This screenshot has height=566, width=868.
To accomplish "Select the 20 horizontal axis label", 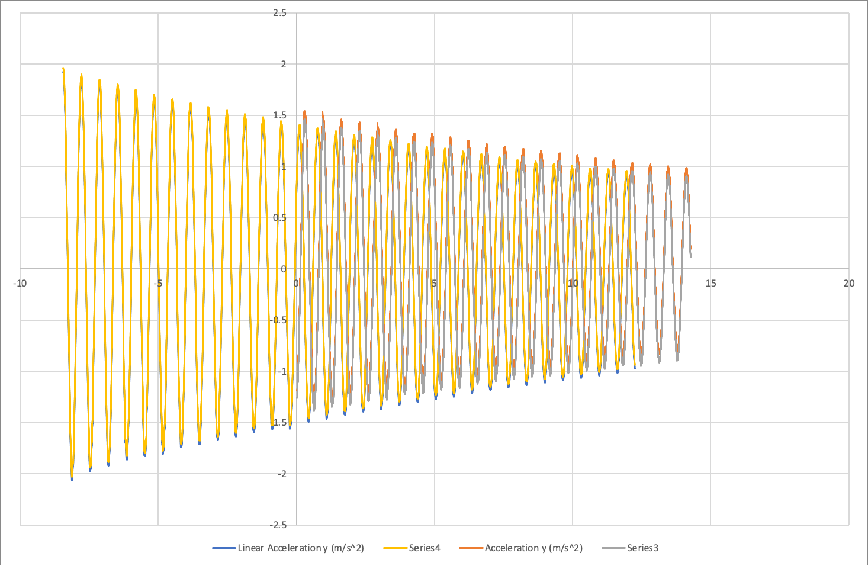I will click(848, 283).
